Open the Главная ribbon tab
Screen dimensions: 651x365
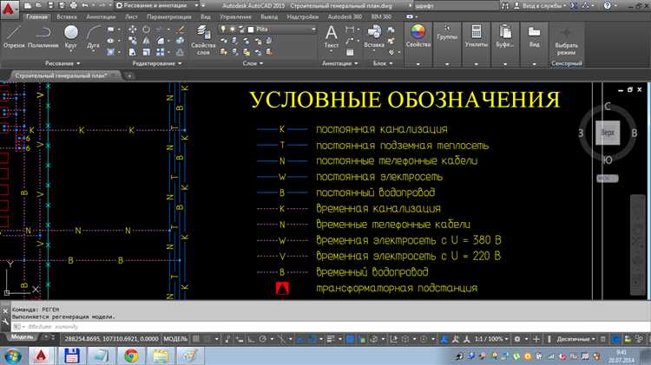pyautogui.click(x=37, y=17)
